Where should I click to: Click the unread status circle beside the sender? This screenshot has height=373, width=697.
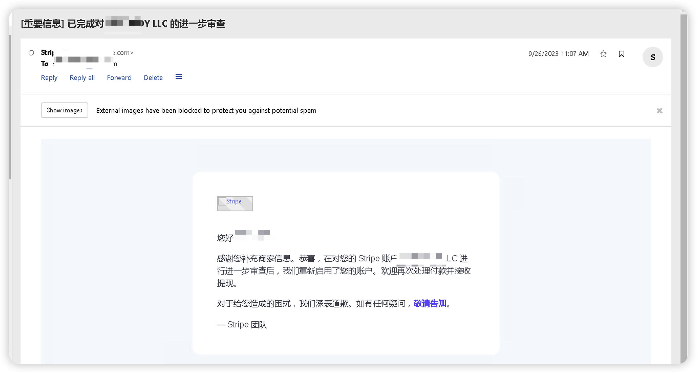click(x=31, y=53)
